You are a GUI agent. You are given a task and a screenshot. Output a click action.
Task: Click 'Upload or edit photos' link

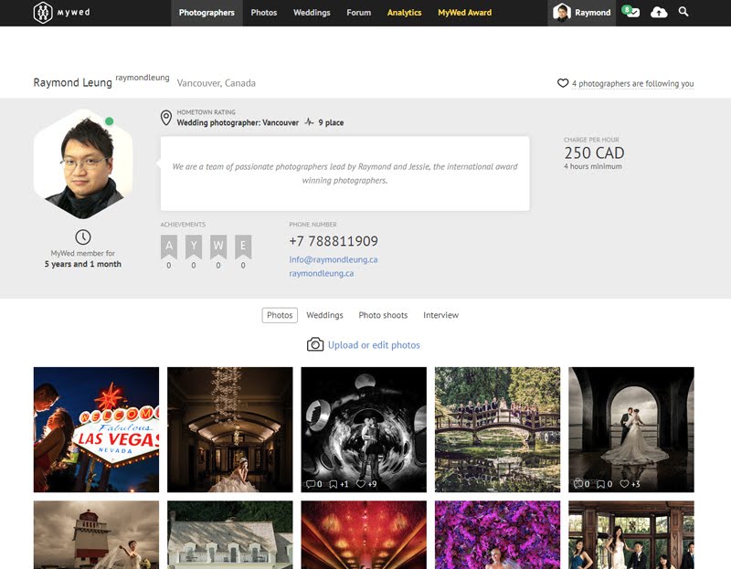click(x=374, y=345)
